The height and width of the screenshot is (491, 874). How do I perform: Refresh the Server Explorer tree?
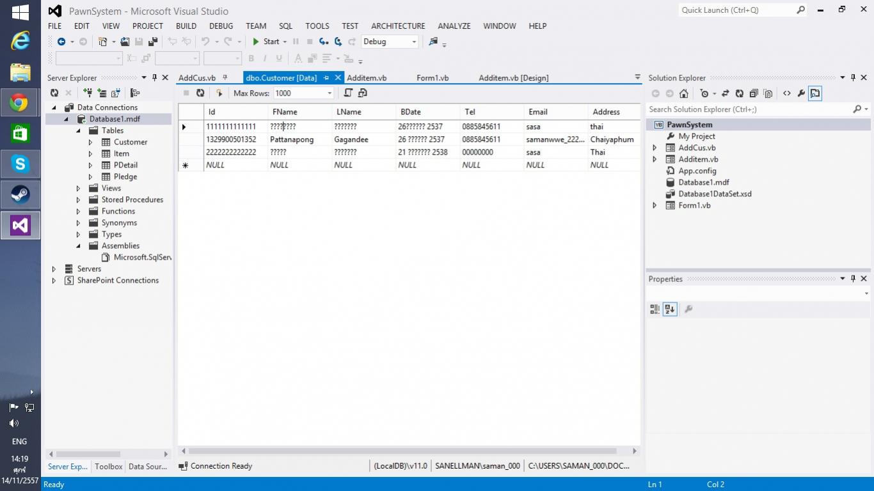[54, 93]
